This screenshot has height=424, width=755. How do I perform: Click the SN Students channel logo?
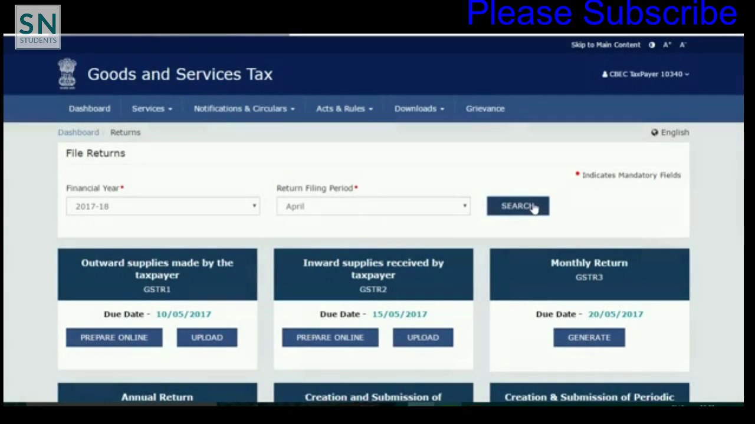38,27
